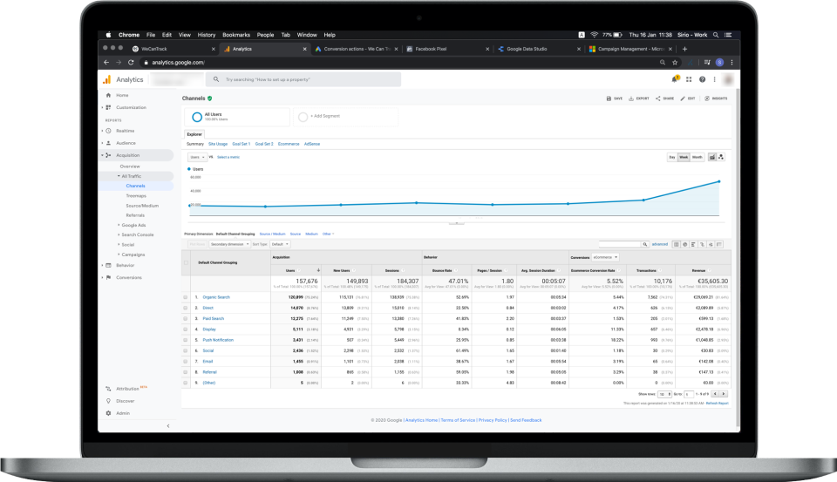Set chart granularity to Day
The height and width of the screenshot is (482, 837).
(672, 157)
